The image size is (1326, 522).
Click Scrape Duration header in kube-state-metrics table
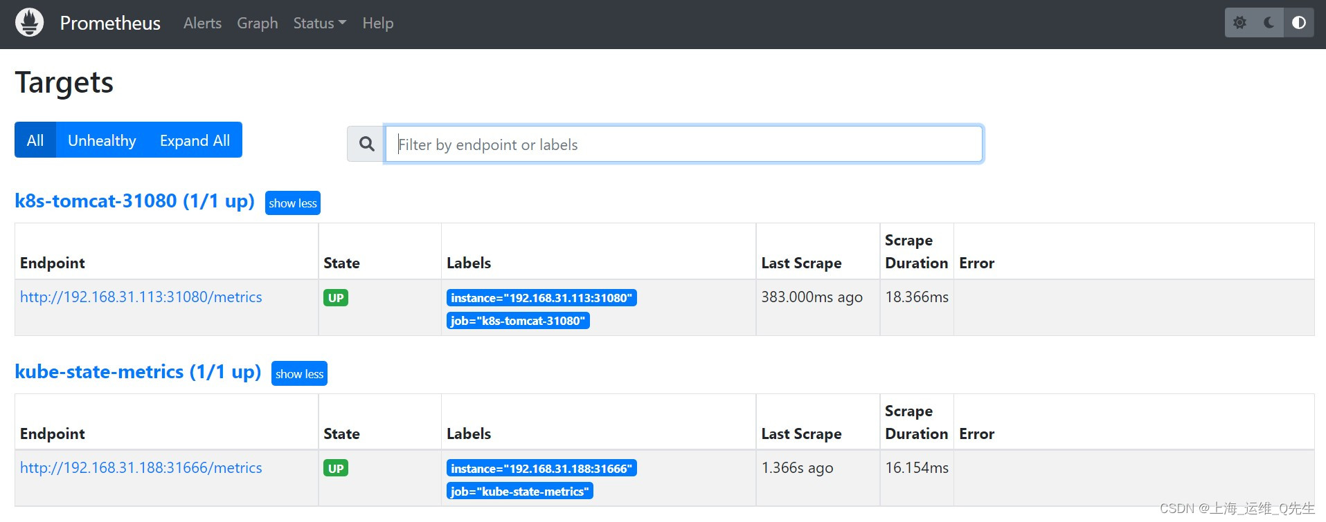point(916,422)
